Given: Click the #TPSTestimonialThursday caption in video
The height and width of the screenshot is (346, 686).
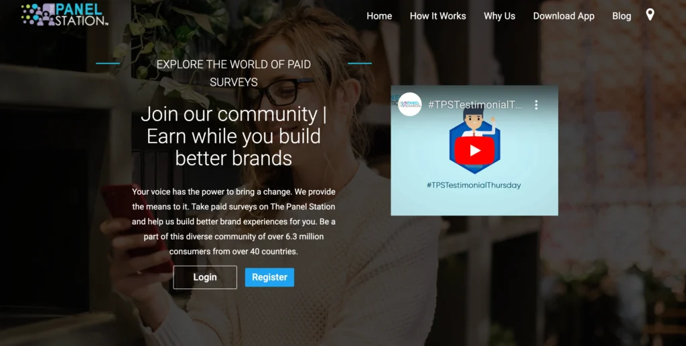Looking at the screenshot, I should (474, 185).
